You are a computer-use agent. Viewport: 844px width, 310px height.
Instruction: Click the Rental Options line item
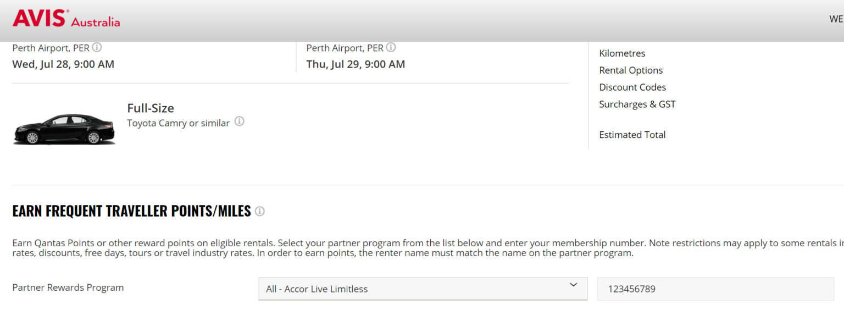(x=631, y=70)
